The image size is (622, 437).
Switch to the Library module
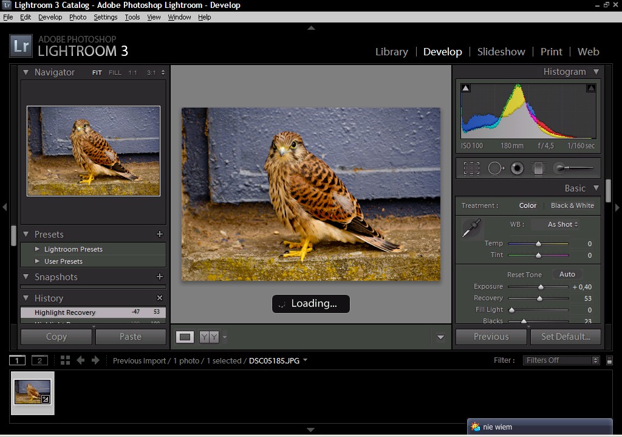392,52
